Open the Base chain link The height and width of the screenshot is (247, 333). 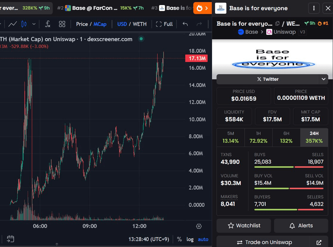248,32
